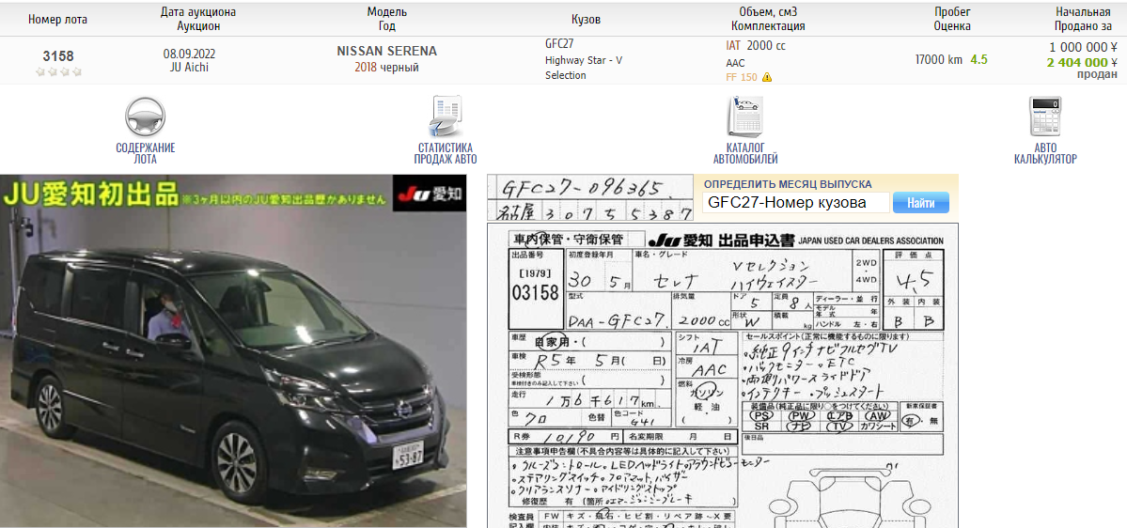Click the 4.5 rating value

[978, 59]
